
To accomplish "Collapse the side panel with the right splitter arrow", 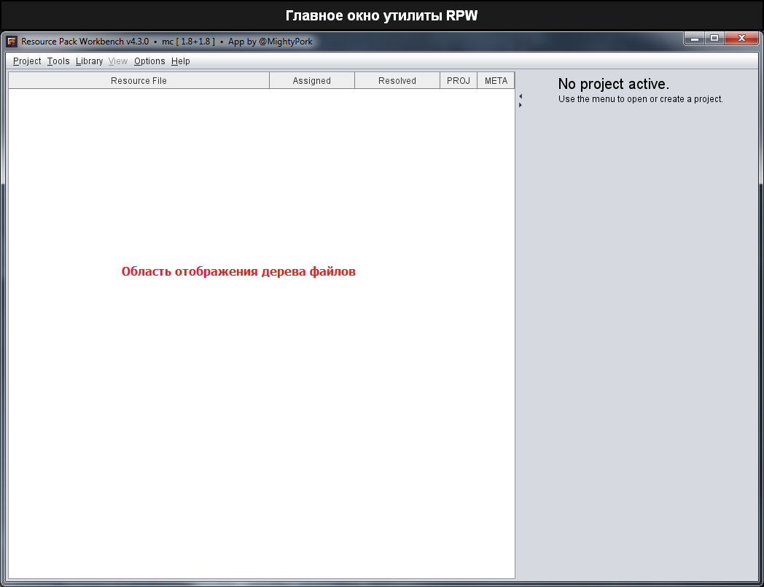I will (520, 105).
